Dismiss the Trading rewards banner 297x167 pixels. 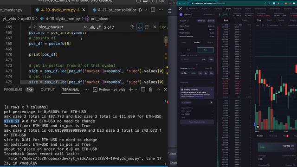pos(212,90)
